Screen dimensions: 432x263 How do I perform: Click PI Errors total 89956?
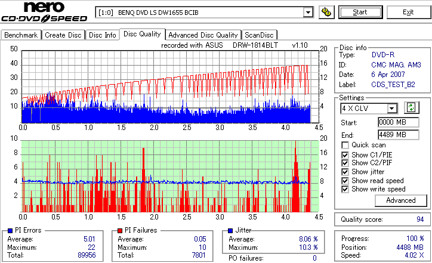click(x=87, y=255)
